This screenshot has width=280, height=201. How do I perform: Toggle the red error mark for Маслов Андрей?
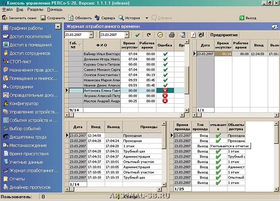[x=165, y=101]
